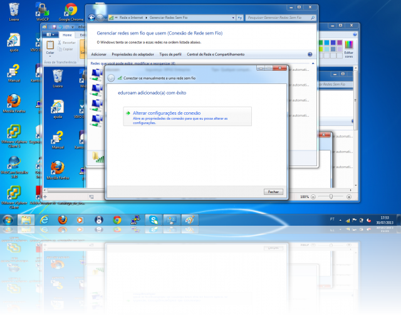Click Copiar in Paint ribbon
Screen dimensions: 401x316
[x=65, y=49]
